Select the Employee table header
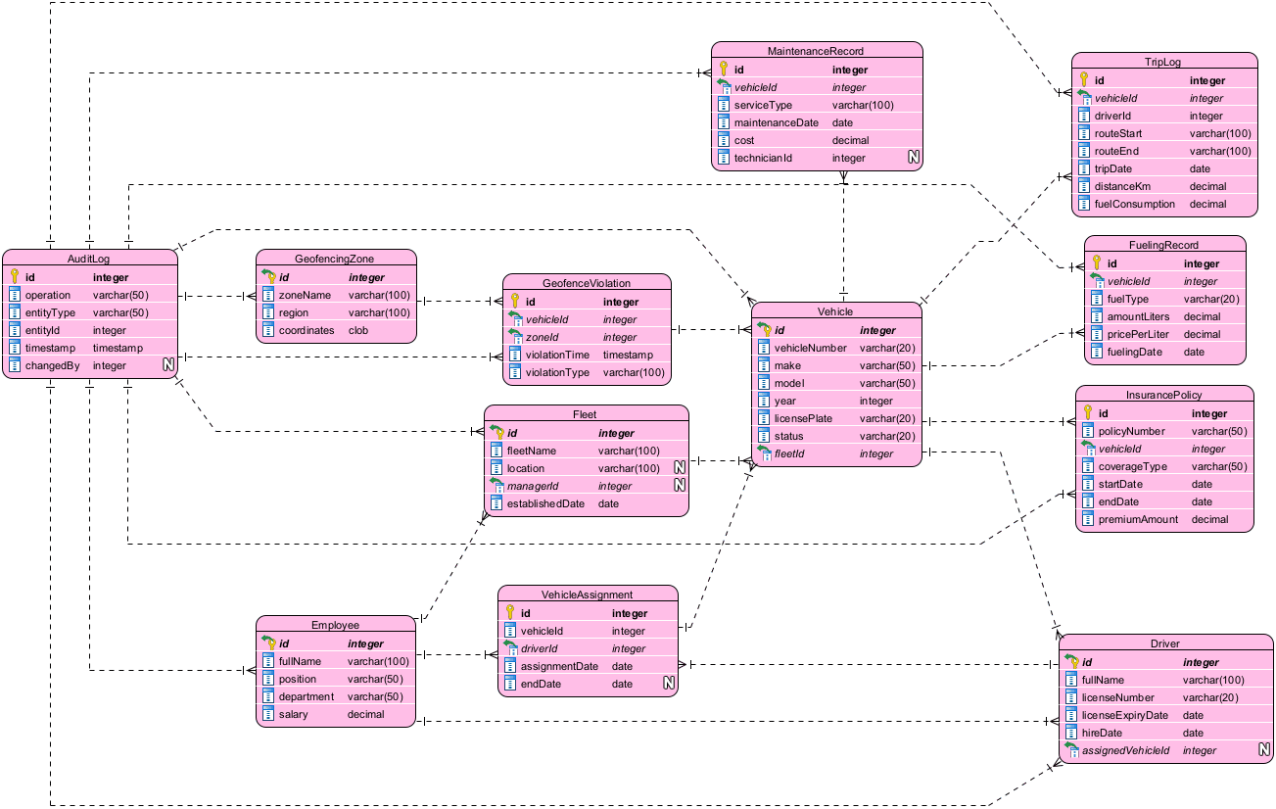 coord(335,625)
